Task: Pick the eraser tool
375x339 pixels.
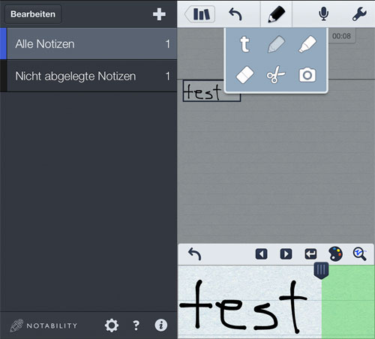Action: coord(244,75)
